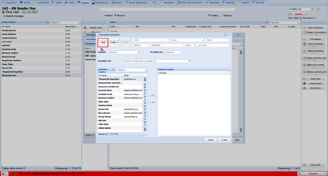The image size is (328, 176).
Task: Select the Absence radio button
Action: pyautogui.click(x=115, y=15)
